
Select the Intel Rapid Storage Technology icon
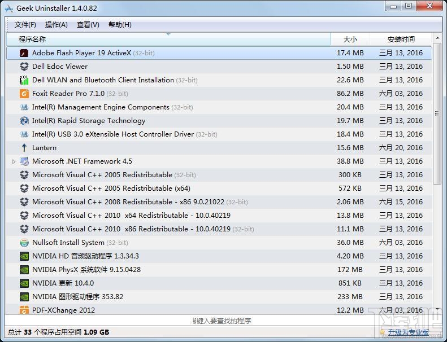(x=24, y=121)
